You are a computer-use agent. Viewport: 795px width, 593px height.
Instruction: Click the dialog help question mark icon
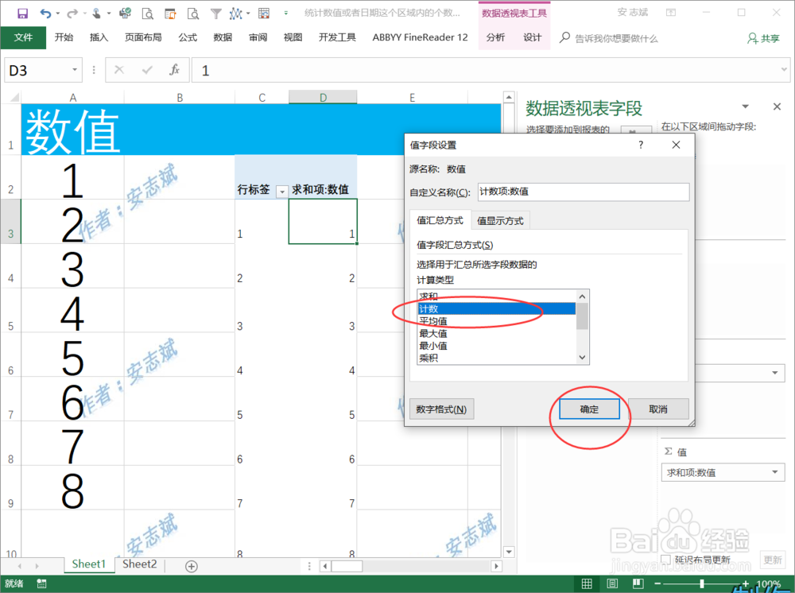tap(641, 145)
